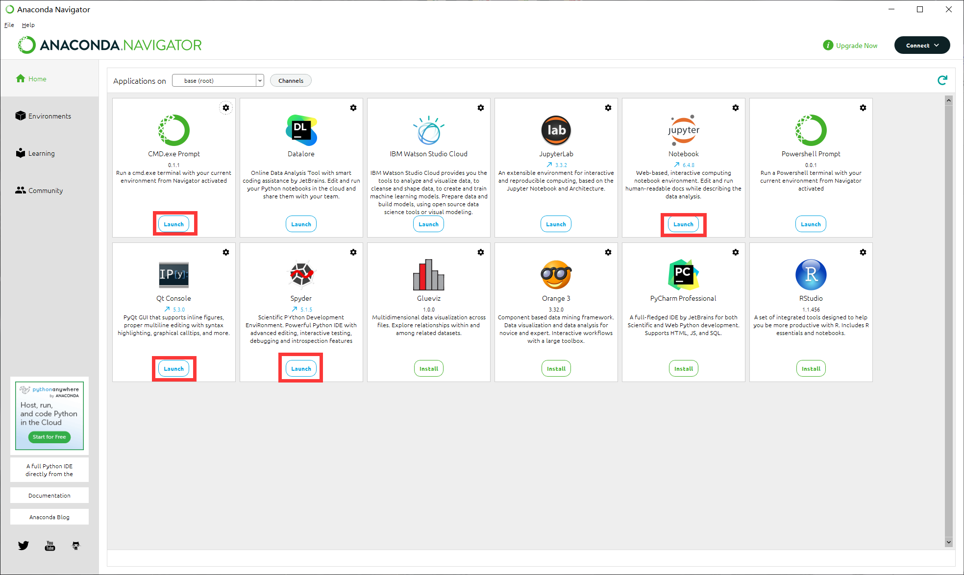Click the Twitter icon in the sidebar
The height and width of the screenshot is (575, 964).
tap(24, 546)
